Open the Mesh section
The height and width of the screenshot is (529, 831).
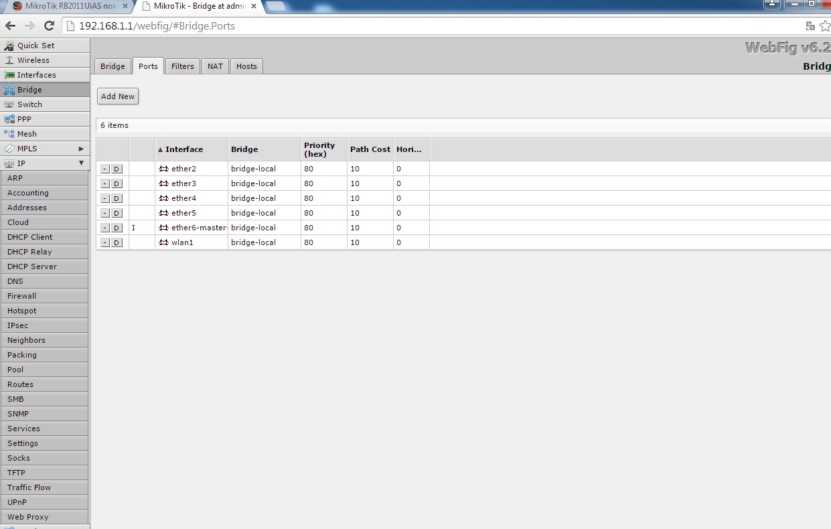(44, 134)
